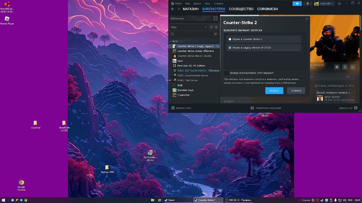Image resolution: width=362 pixels, height=203 pixels.
Task: Go forward with the Steam forward arrow
Action: 178,9
